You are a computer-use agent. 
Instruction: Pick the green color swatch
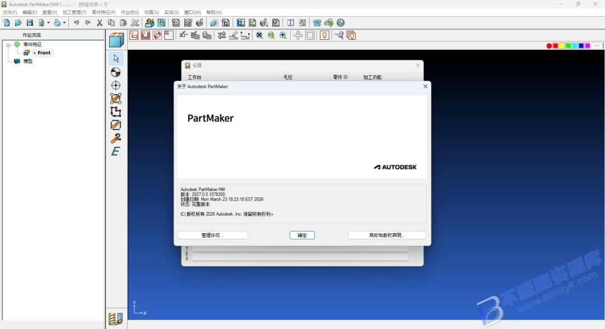point(569,45)
